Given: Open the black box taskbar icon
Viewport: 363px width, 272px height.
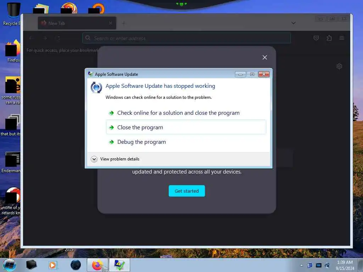Looking at the screenshot, I should [32, 265].
